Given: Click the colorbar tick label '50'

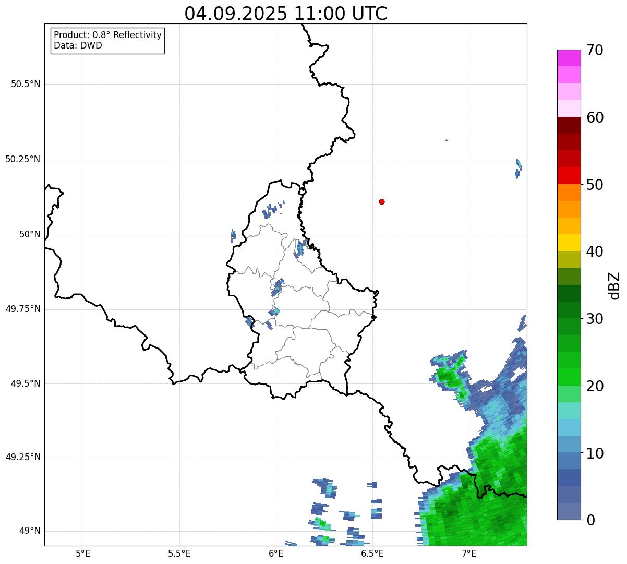Looking at the screenshot, I should 594,185.
